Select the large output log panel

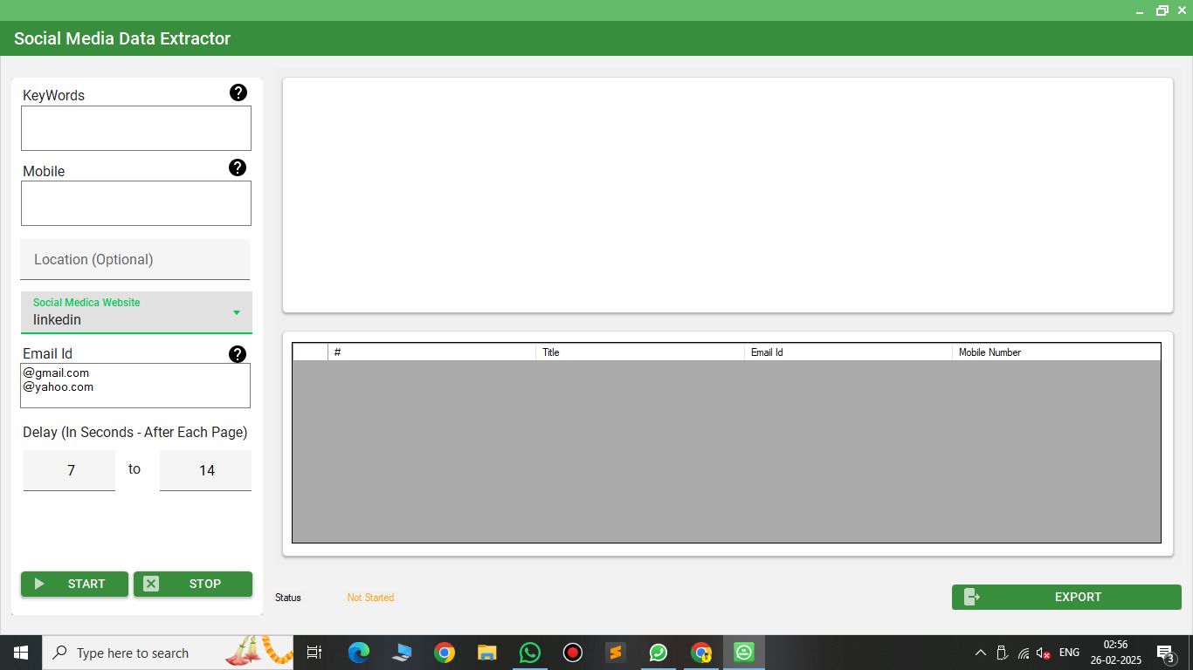coord(728,195)
